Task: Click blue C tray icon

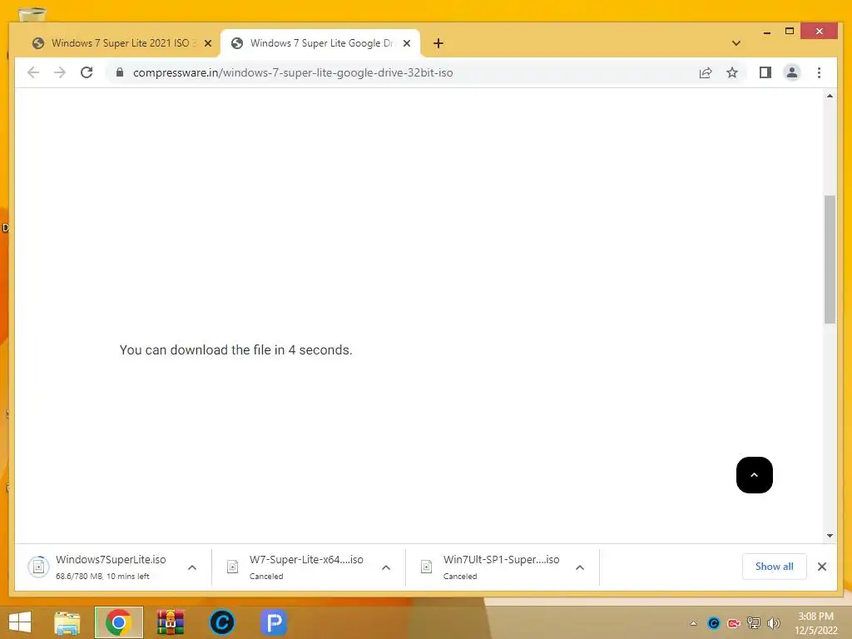Action: (x=714, y=623)
